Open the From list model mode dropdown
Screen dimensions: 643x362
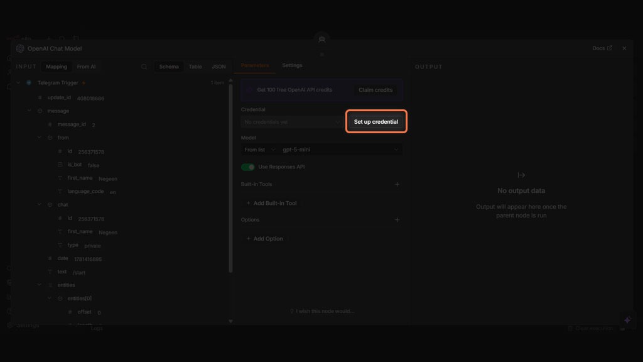(x=259, y=150)
